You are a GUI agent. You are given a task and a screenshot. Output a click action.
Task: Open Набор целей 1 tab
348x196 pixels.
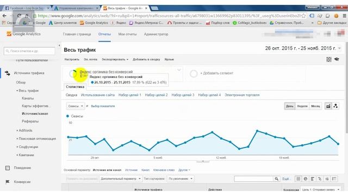130,95
